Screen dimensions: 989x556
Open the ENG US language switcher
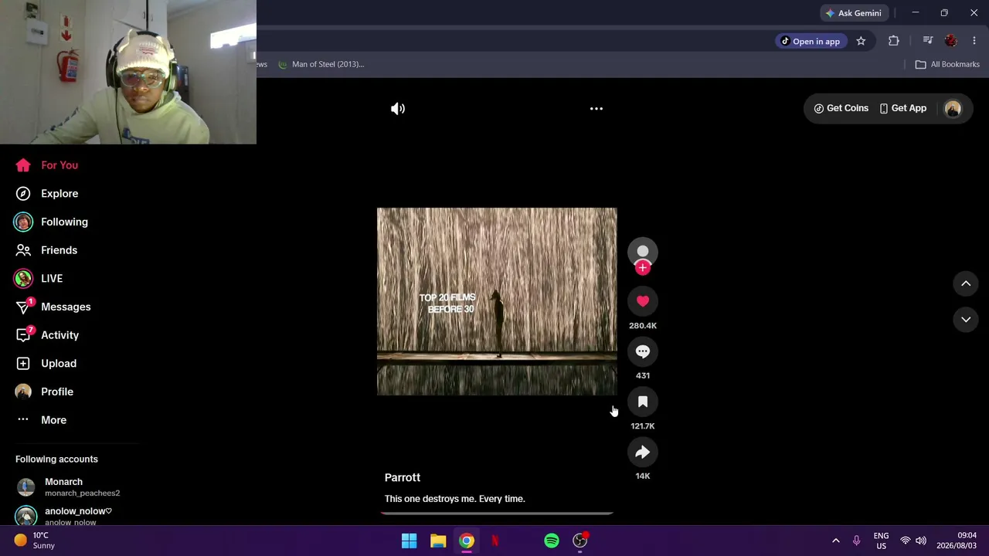tap(881, 541)
